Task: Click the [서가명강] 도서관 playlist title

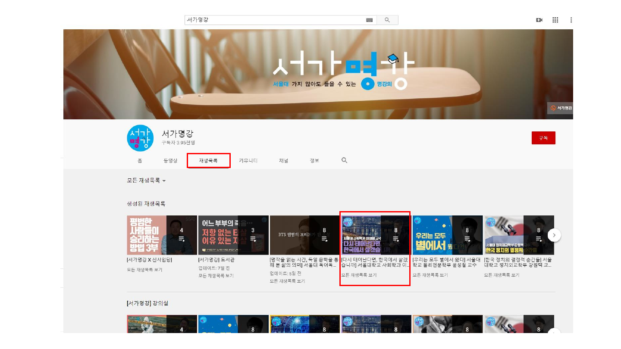Action: coord(216,260)
